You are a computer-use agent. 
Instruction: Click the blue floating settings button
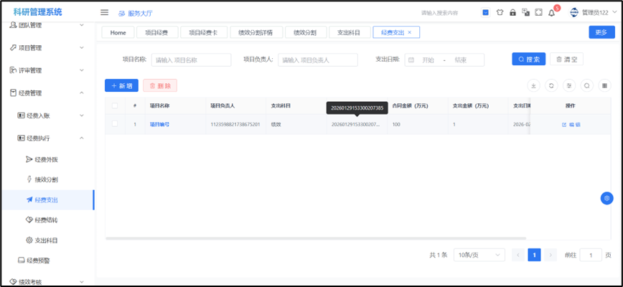pyautogui.click(x=606, y=198)
